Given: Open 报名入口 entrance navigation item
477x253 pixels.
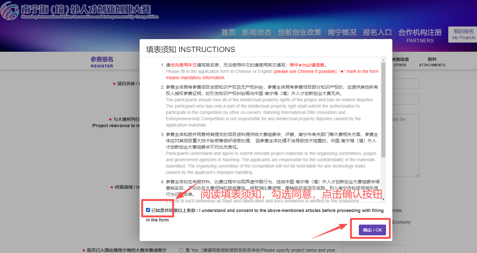Looking at the screenshot, I should [x=377, y=32].
